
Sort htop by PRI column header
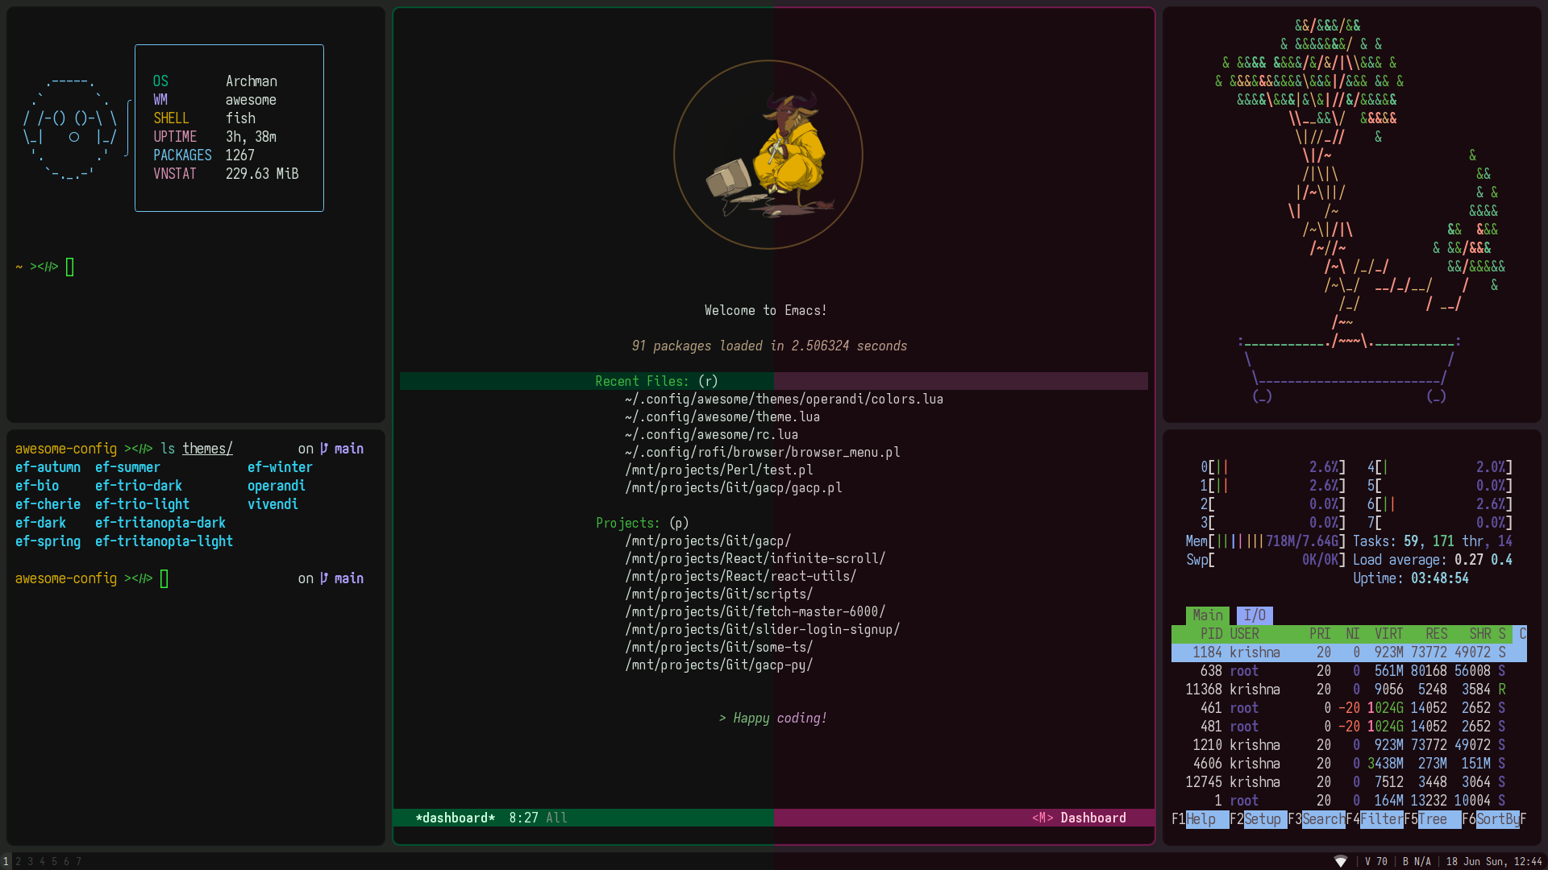pos(1320,634)
